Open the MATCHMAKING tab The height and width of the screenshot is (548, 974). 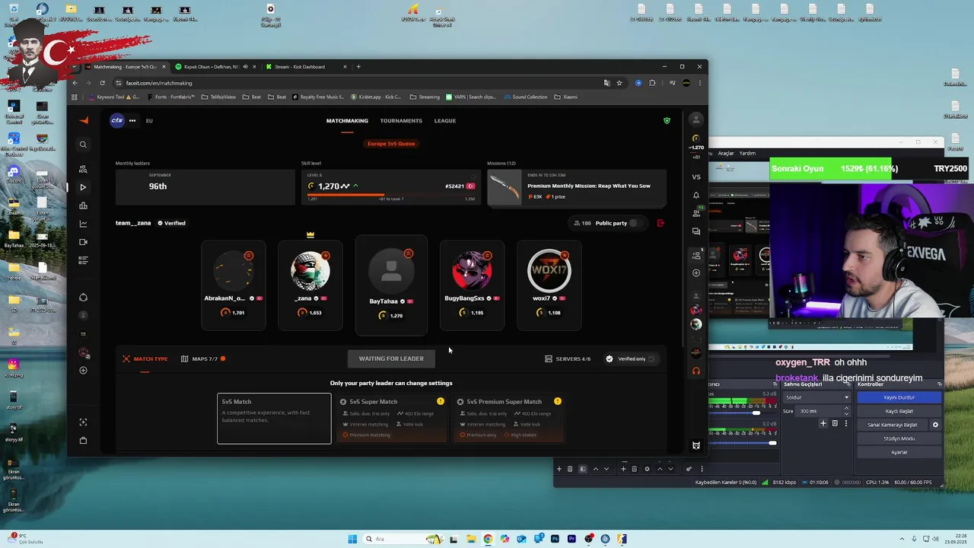coord(347,120)
